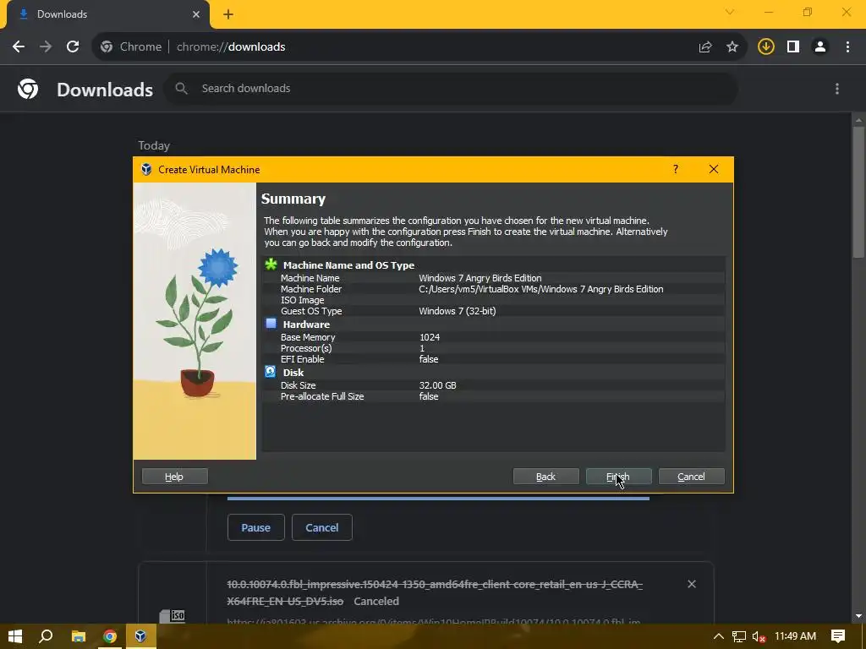Viewport: 866px width, 649px height.
Task: Click the Chrome logo beside Downloads heading
Action: [x=28, y=89]
